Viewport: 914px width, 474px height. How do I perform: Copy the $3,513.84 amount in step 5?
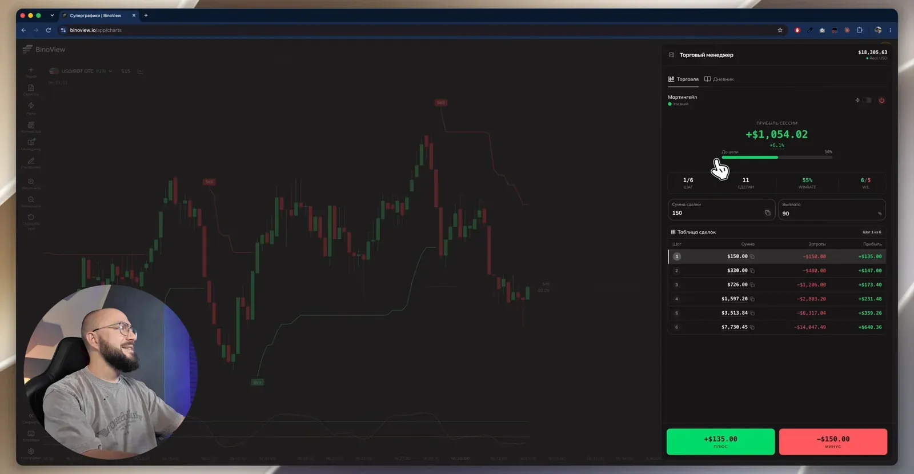coord(752,313)
